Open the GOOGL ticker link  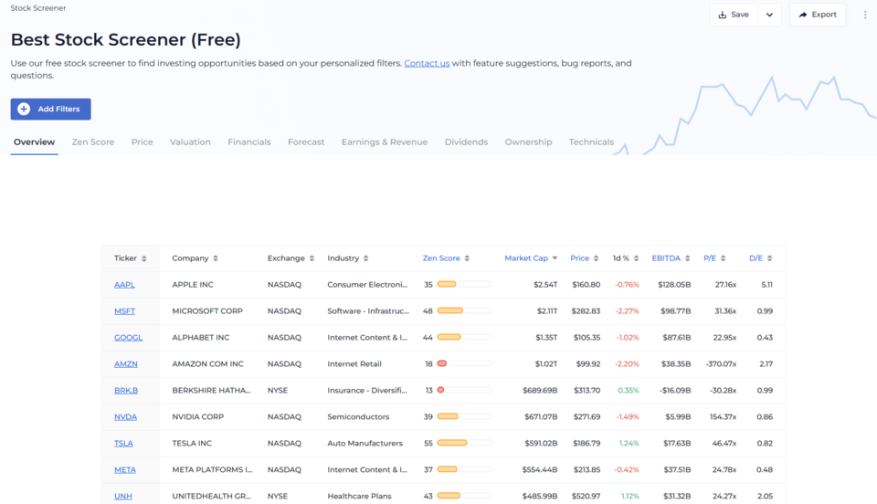point(128,338)
